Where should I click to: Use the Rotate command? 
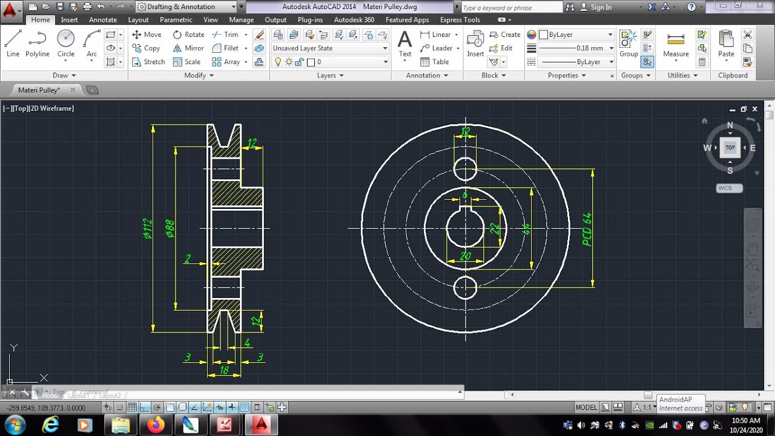tap(188, 35)
